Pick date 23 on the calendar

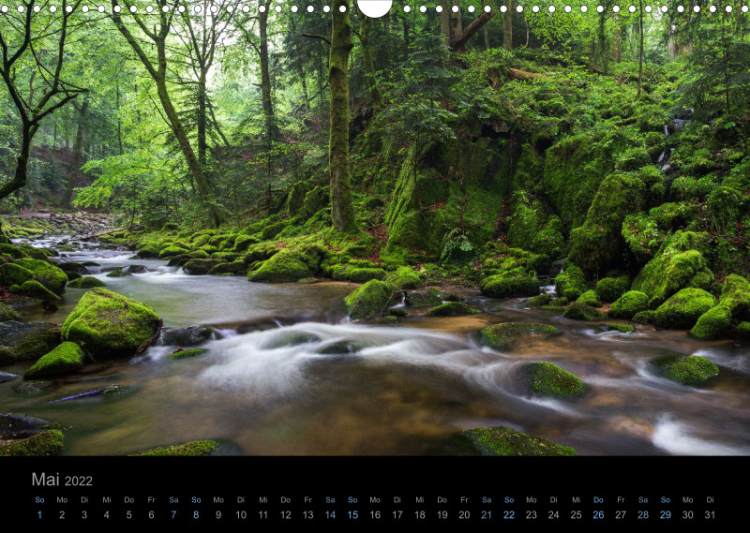click(x=532, y=515)
